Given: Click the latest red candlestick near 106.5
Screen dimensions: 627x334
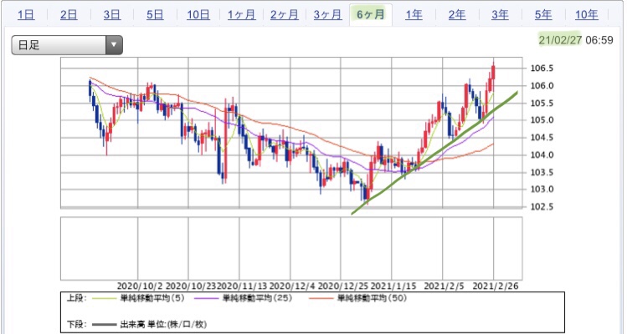Looking at the screenshot, I should pos(494,72).
